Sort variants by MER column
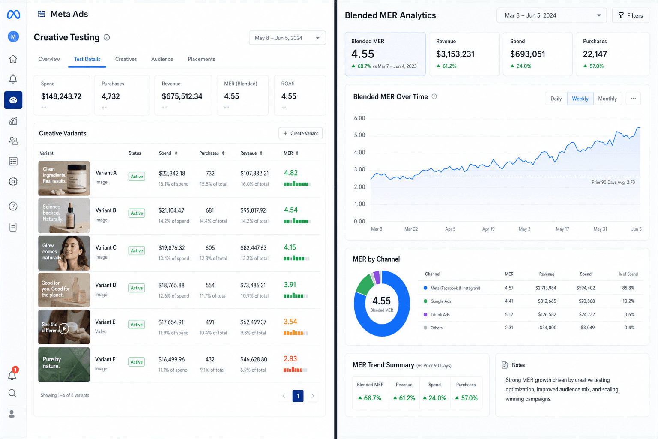The height and width of the screenshot is (439, 658). tap(291, 153)
